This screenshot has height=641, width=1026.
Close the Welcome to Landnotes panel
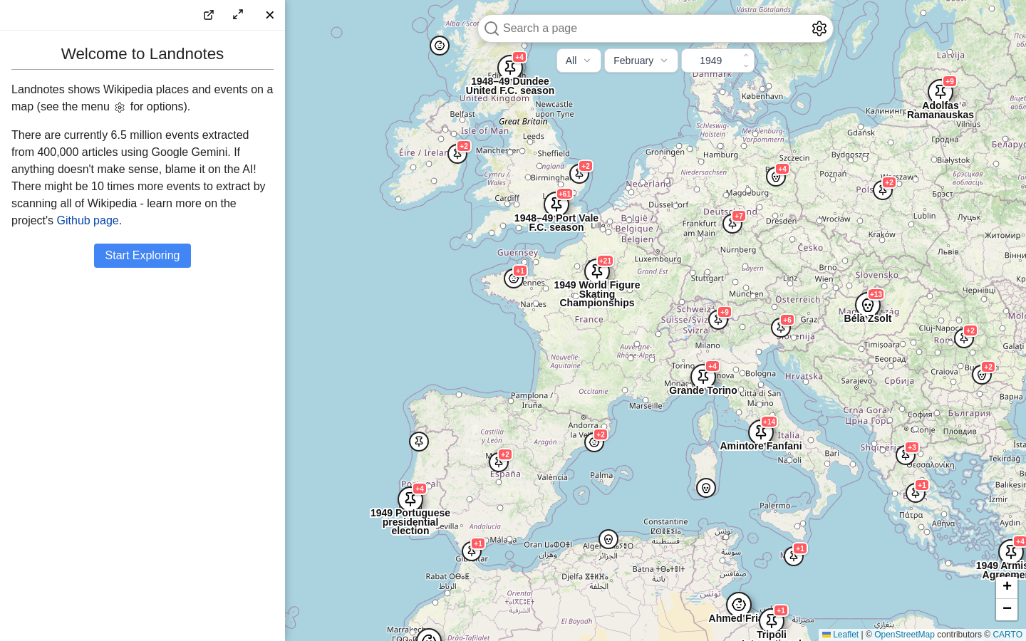click(269, 15)
